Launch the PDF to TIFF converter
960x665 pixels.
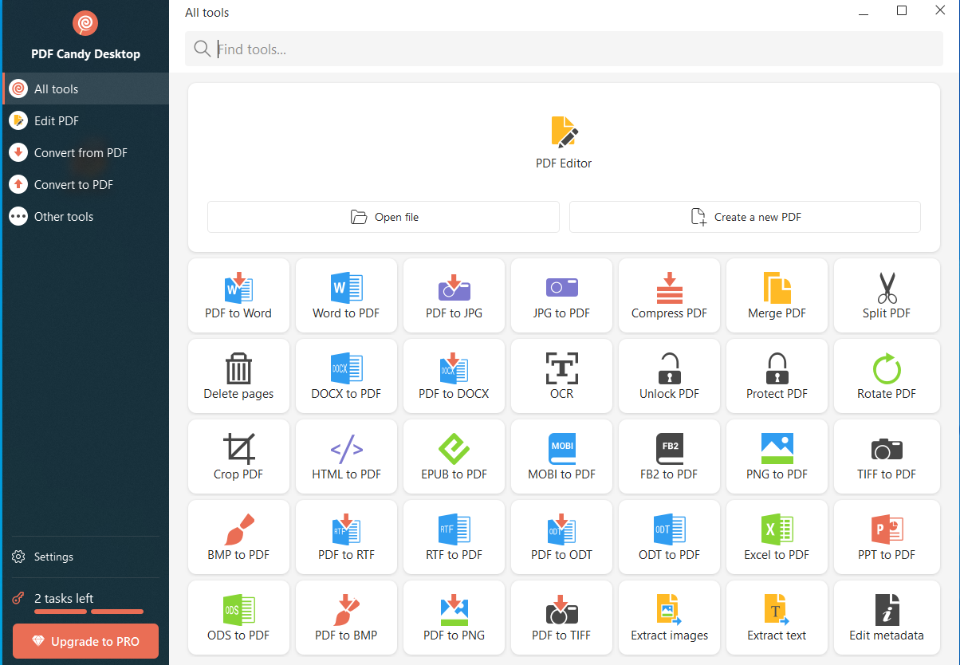tap(561, 618)
